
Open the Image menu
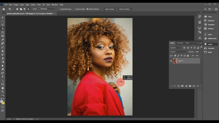(x=16, y=5)
